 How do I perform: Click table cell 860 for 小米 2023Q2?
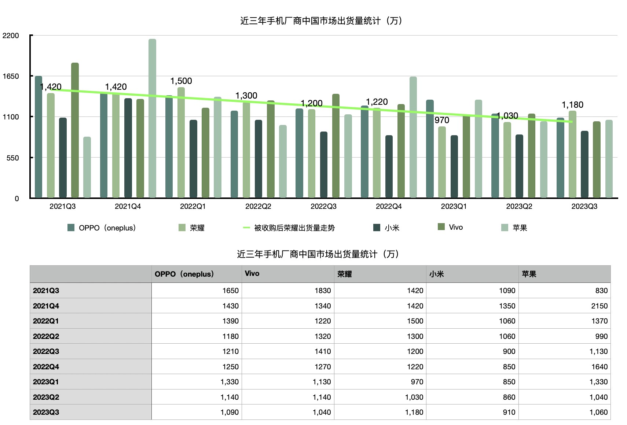point(472,397)
